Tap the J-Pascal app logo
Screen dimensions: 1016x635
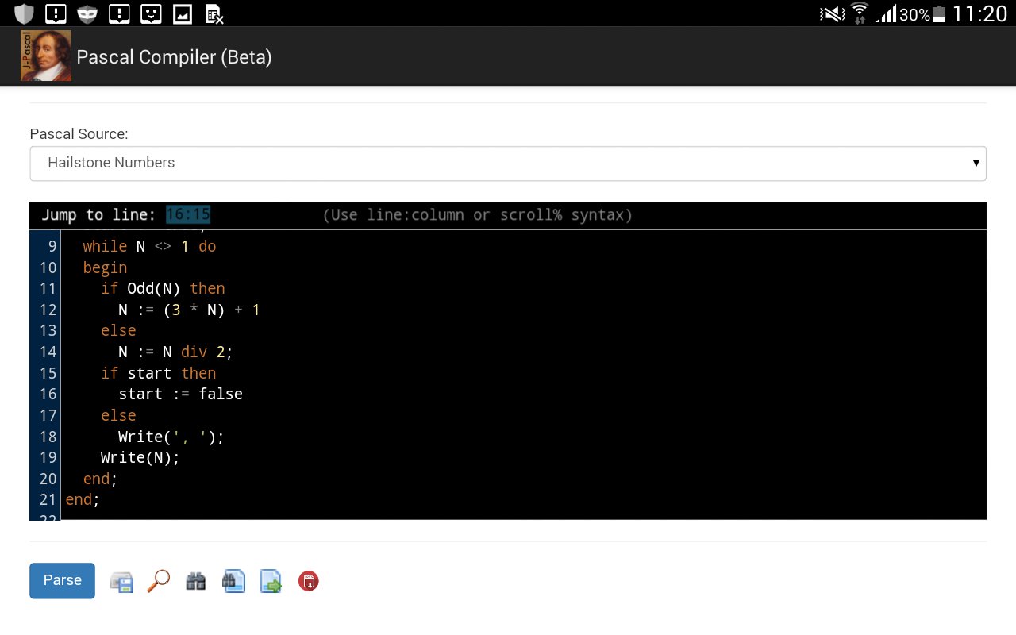click(46, 56)
